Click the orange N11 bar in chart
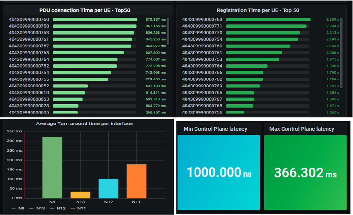The height and width of the screenshot is (215, 353). [x=136, y=181]
